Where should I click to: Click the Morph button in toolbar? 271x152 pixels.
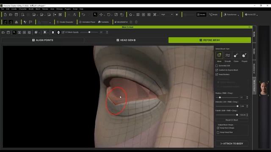(x=213, y=15)
